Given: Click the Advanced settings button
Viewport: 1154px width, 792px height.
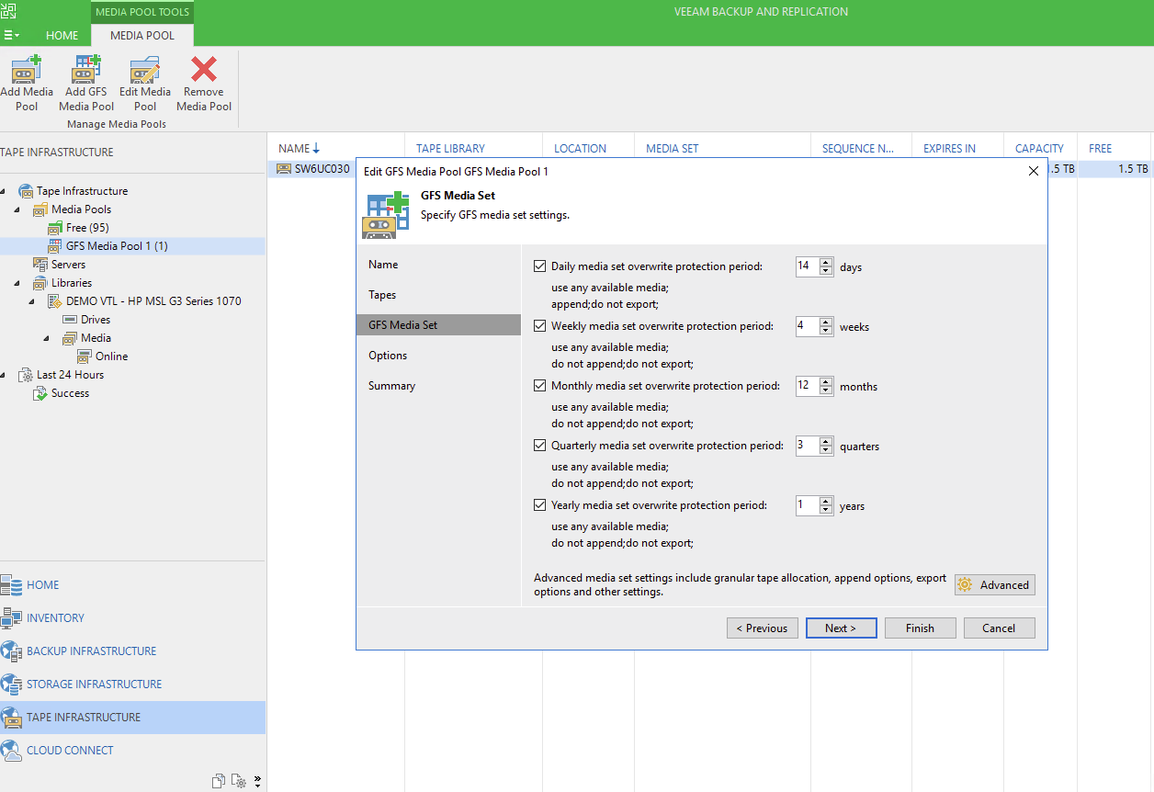Looking at the screenshot, I should point(995,585).
